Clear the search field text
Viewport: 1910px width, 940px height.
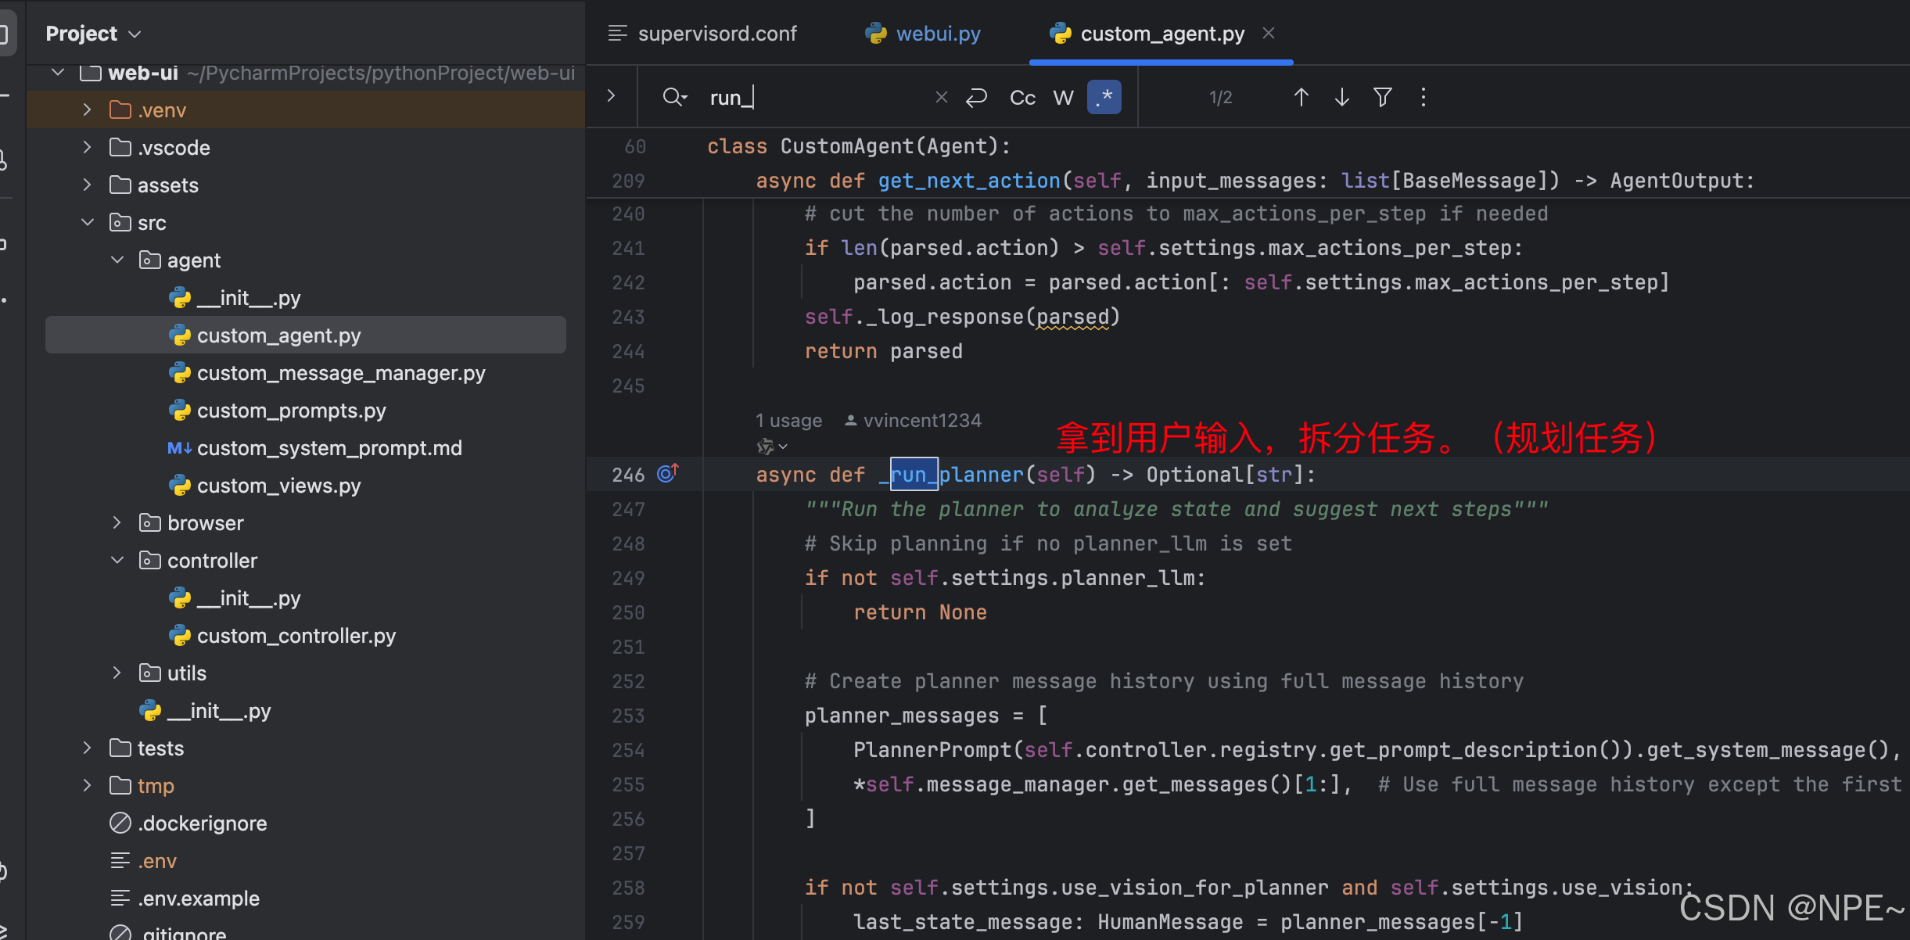pos(941,97)
